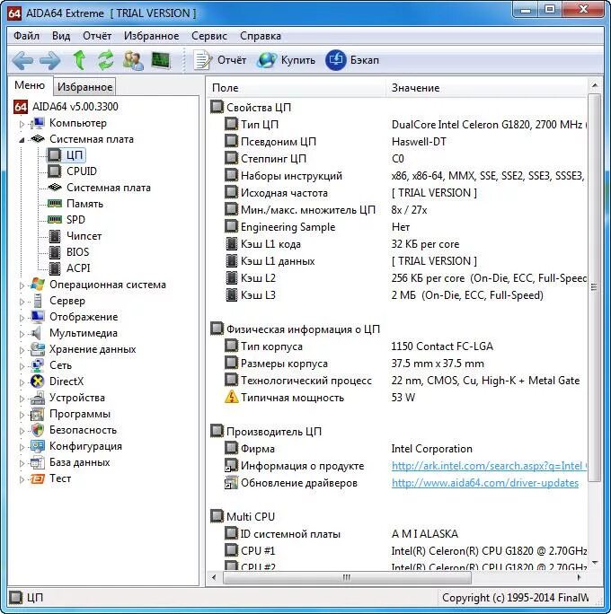The height and width of the screenshot is (614, 611).
Task: Collapse the Системная плата node arrow
Action: pos(22,140)
